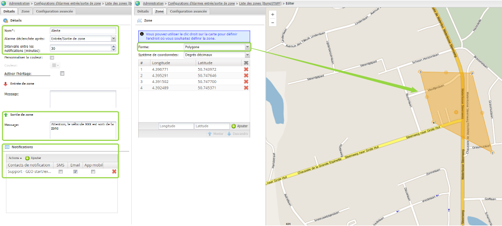
Task: Click Support - GEO start contact row
Action: pos(62,172)
